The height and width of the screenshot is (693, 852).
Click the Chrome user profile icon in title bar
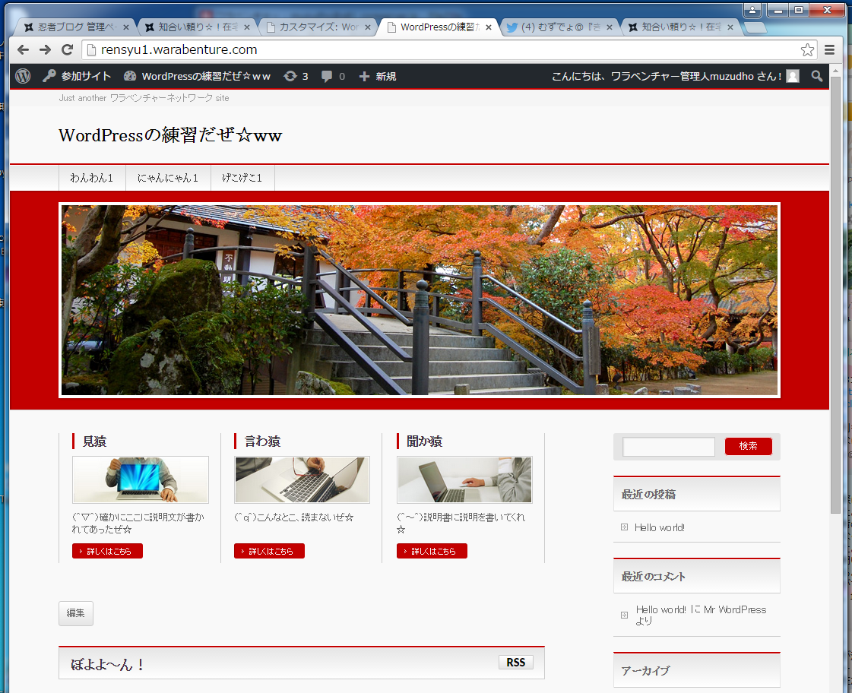(x=752, y=10)
